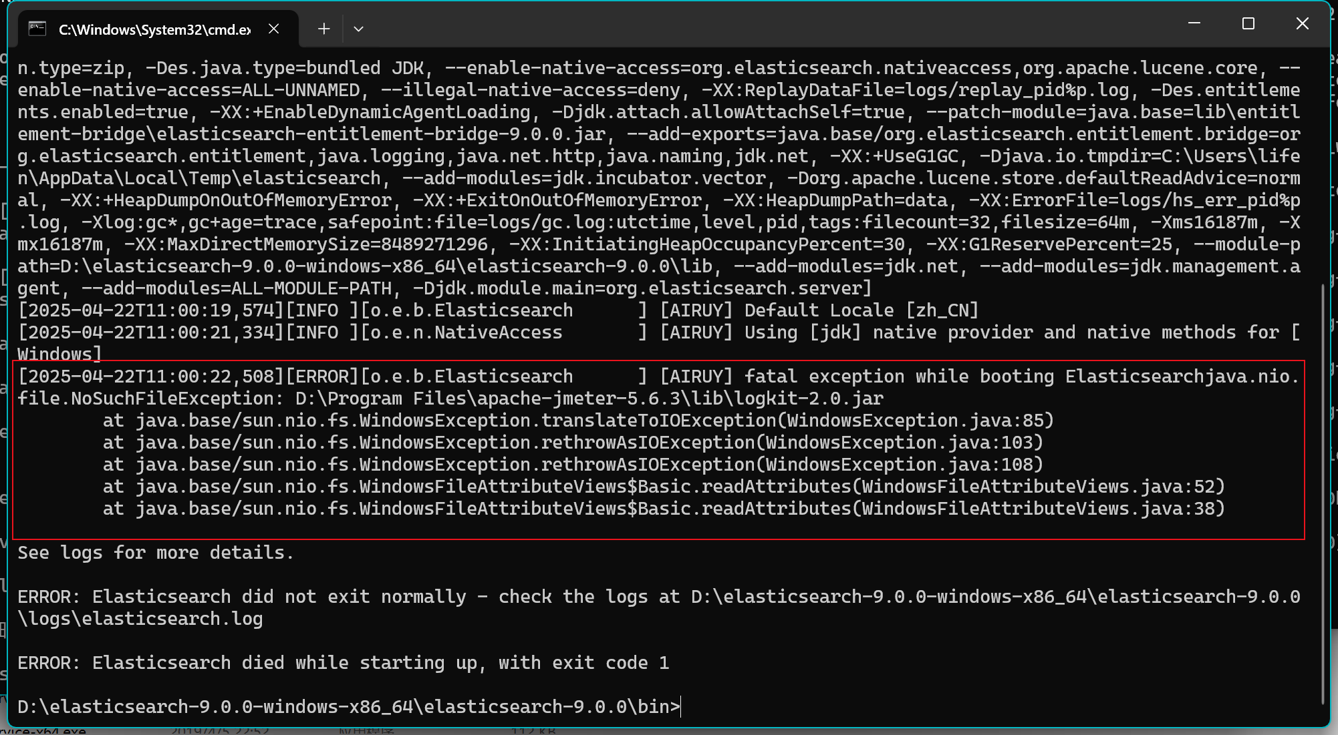Click the logs\elasticsearch.log path text
Viewport: 1338px width, 735px height.
(x=140, y=619)
